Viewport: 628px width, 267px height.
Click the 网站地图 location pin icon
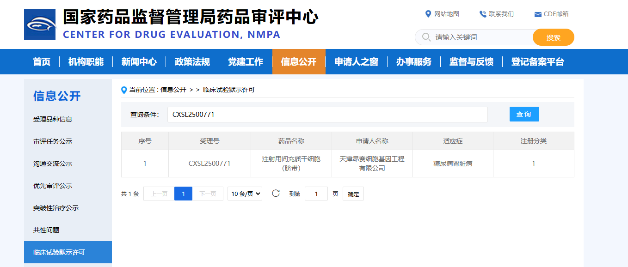[428, 14]
